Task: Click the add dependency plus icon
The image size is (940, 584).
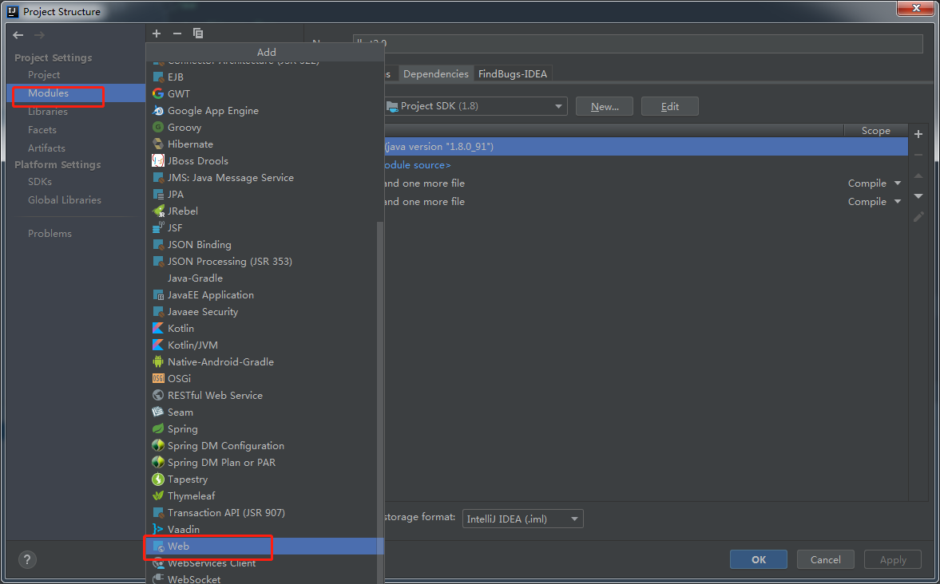Action: [918, 134]
